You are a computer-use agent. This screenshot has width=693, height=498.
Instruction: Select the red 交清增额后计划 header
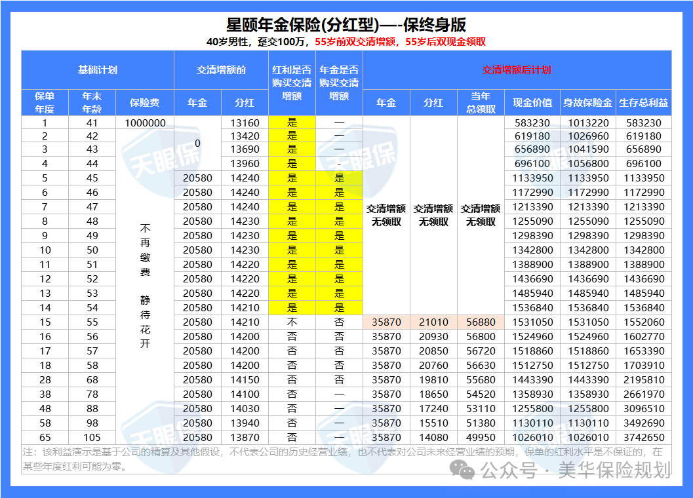pos(517,69)
